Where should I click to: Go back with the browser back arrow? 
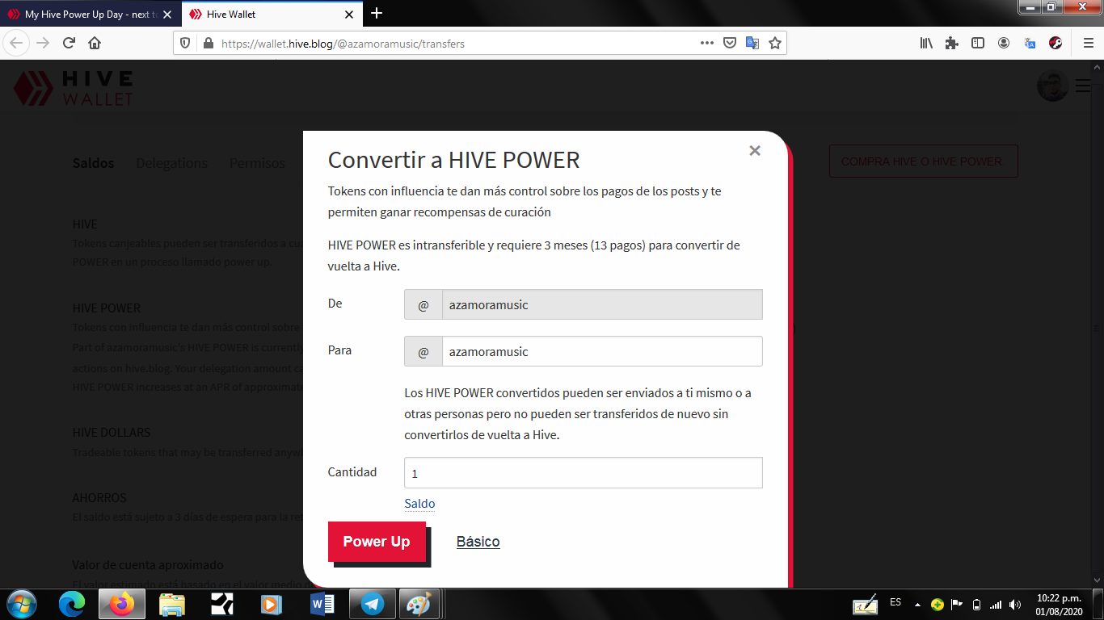17,43
